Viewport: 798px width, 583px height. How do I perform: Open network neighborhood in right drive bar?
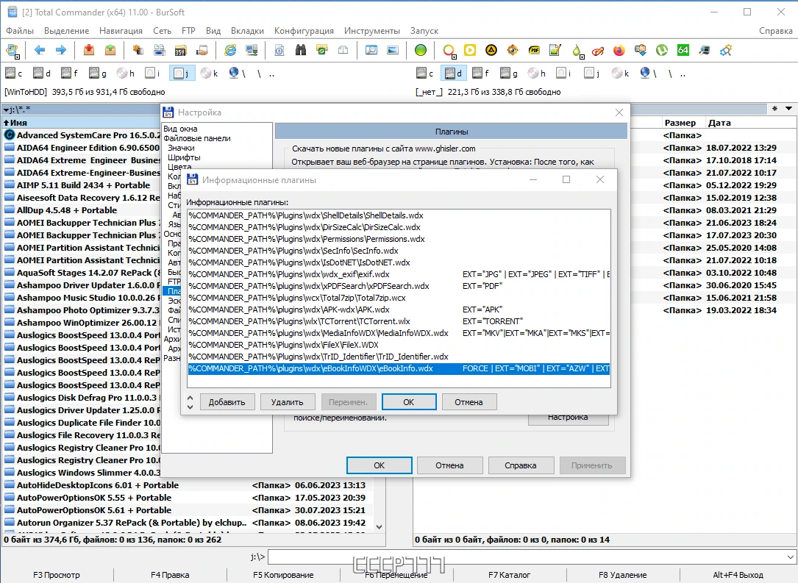[x=648, y=74]
